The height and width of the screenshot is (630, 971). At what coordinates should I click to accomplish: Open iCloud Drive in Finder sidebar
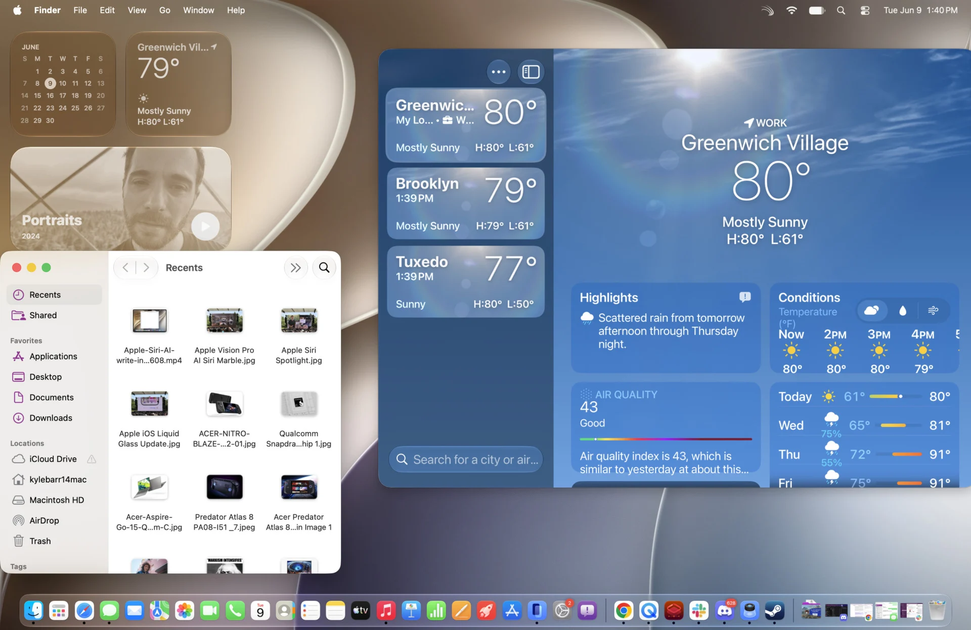tap(54, 459)
